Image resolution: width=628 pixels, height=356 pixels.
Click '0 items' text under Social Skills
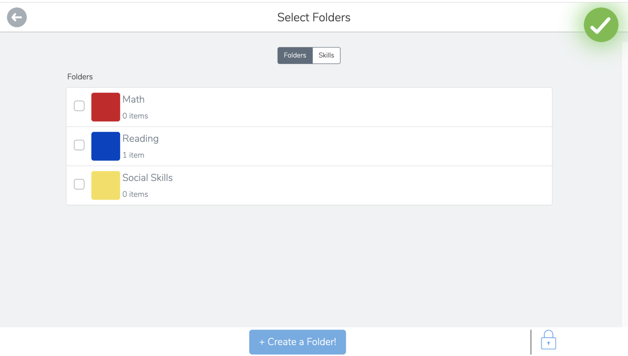[x=135, y=194]
